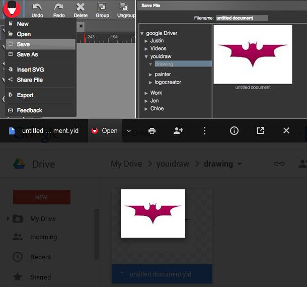This screenshot has width=307, height=287.
Task: Expand the Jen folder arrow
Action: click(x=146, y=101)
